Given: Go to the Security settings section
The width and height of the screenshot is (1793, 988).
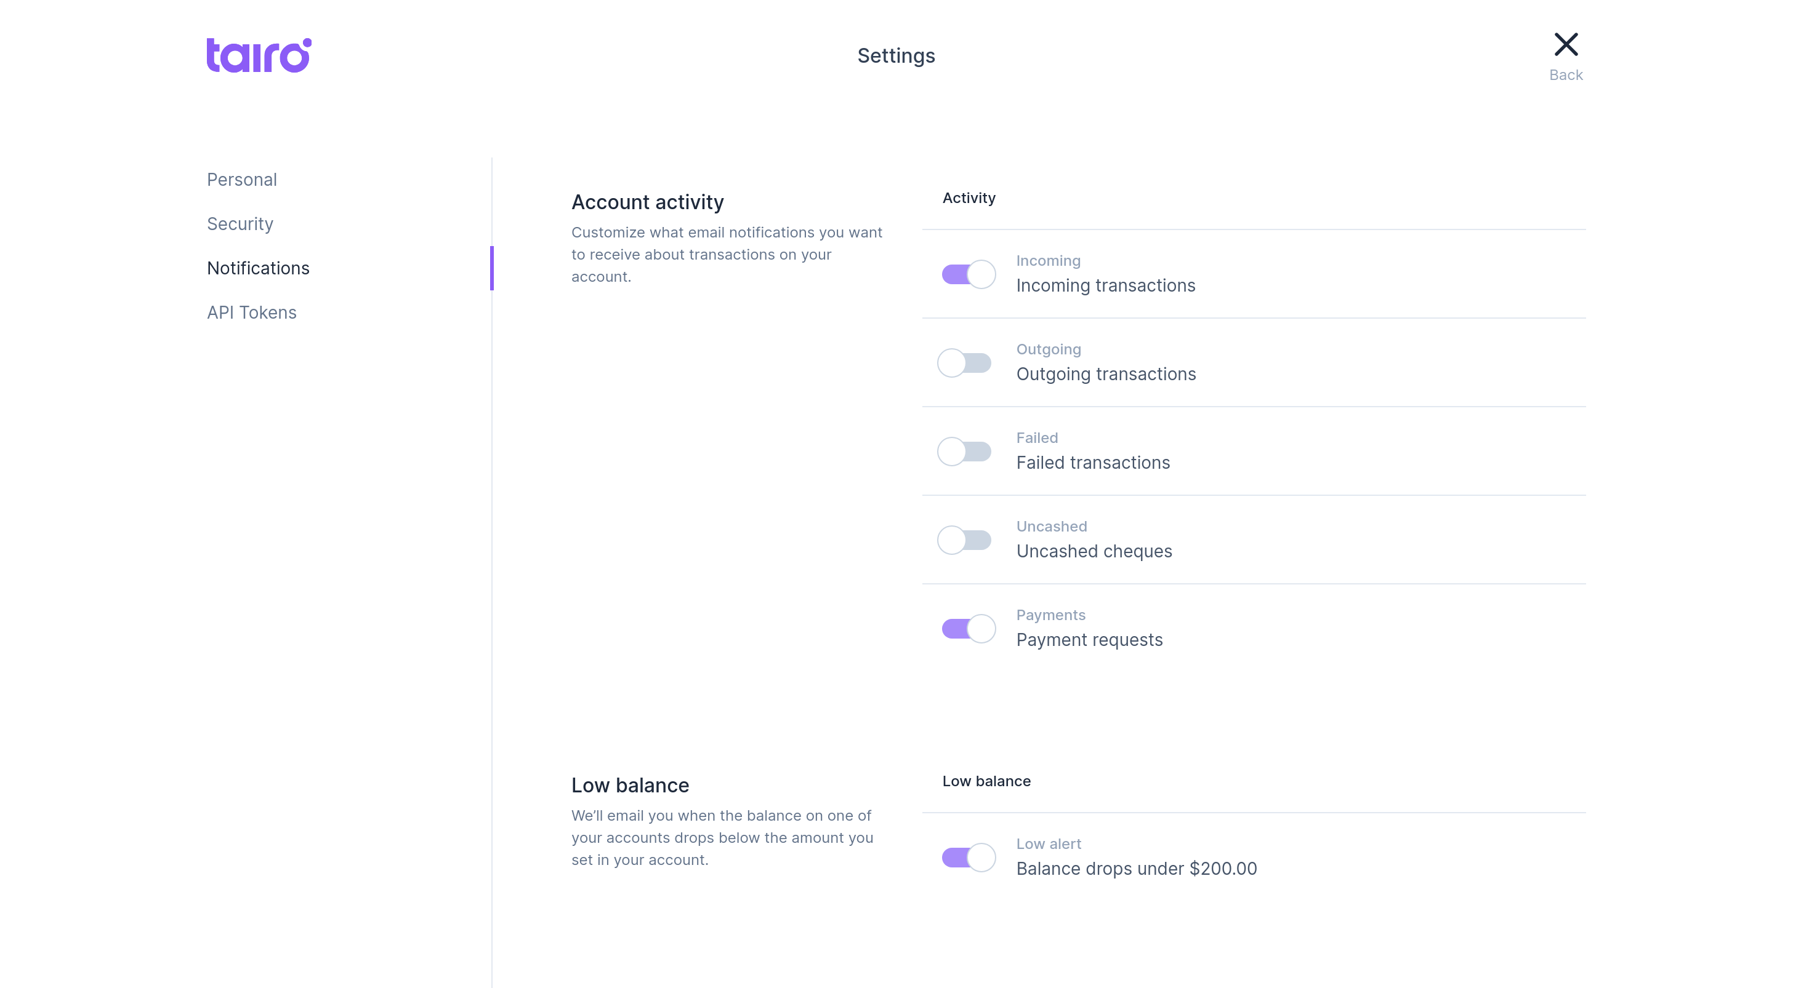Looking at the screenshot, I should [x=240, y=224].
